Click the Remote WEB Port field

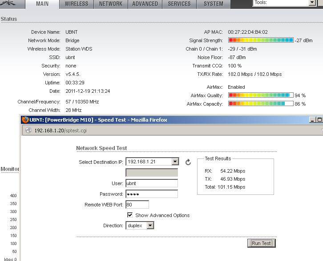pos(137,205)
